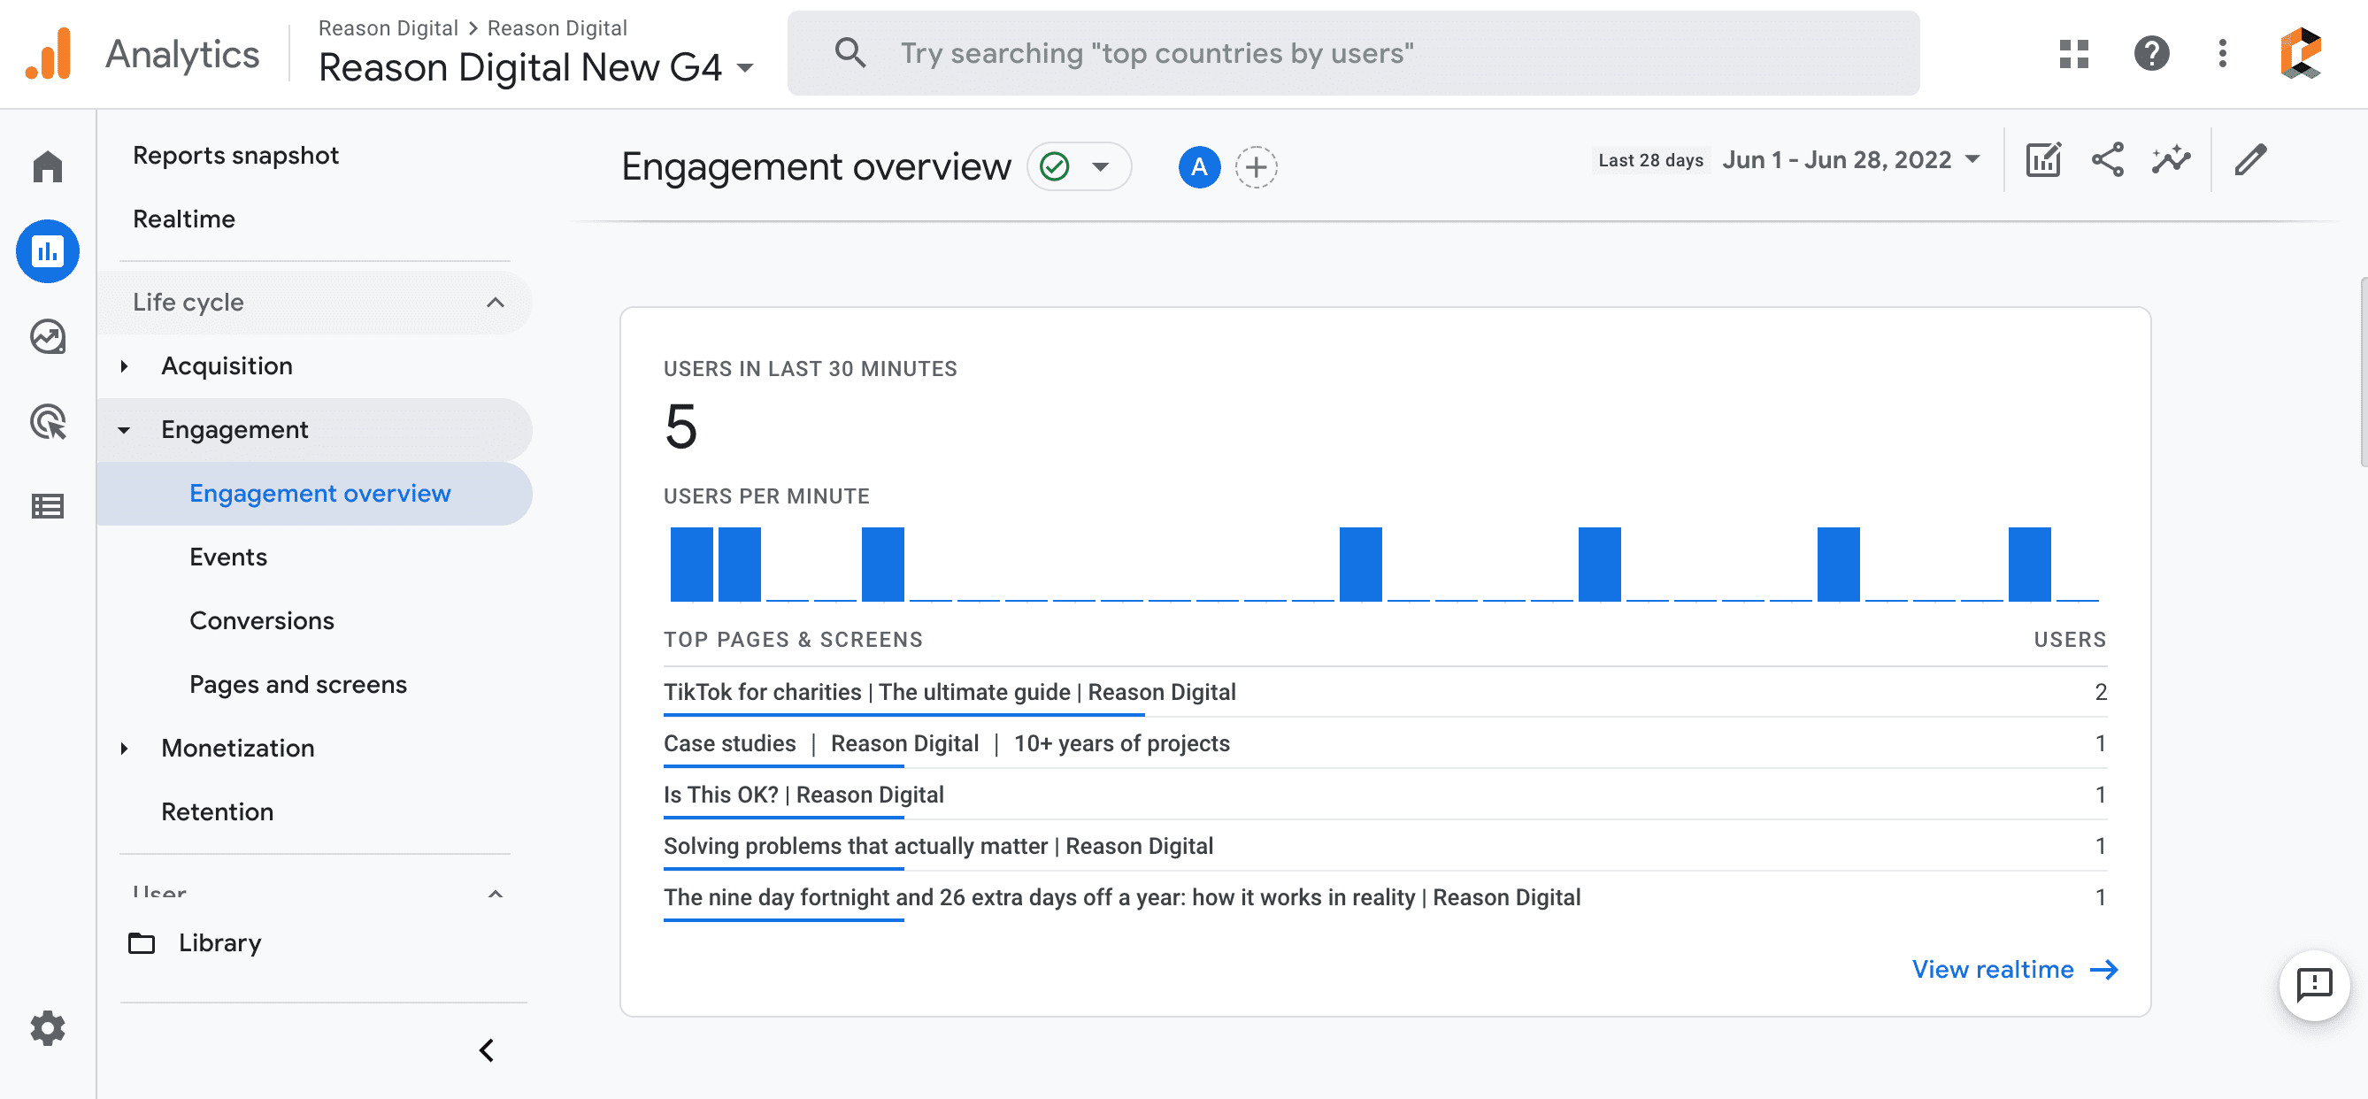Share this report icon

pos(2108,160)
